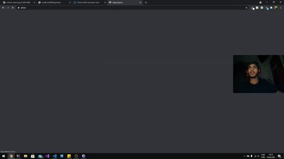Open the white square extension icon
The width and height of the screenshot is (284, 159).
point(257,8)
